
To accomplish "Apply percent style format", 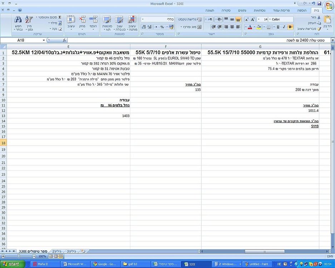I will pos(162,27).
